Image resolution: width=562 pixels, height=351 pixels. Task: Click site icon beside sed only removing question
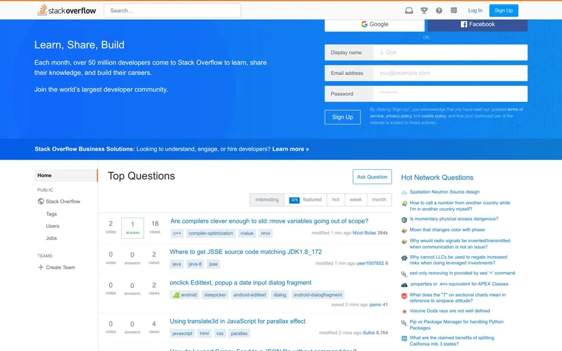click(x=405, y=274)
